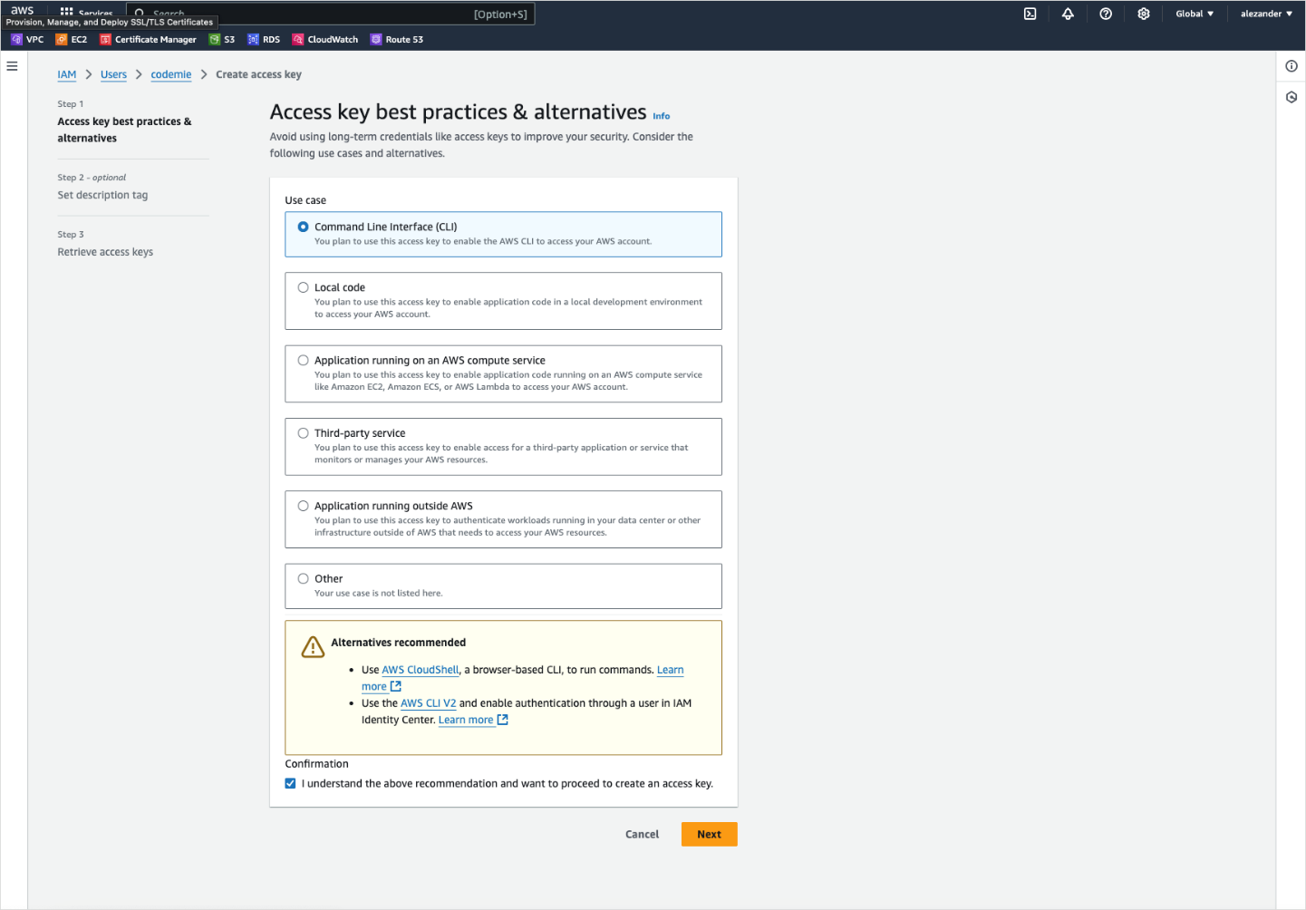Open CloudWatch from favorites bar
Viewport: 1306px width, 910px height.
pos(324,39)
